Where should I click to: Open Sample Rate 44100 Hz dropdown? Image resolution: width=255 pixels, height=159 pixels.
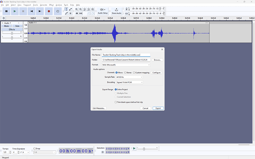tap(129, 77)
